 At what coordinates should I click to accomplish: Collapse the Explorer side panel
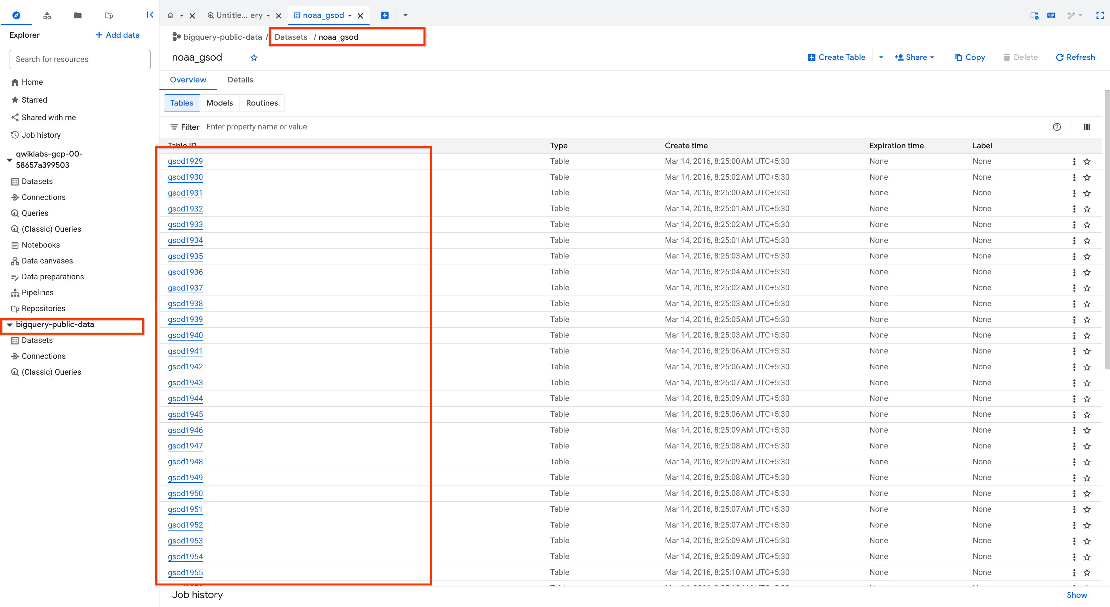tap(150, 15)
